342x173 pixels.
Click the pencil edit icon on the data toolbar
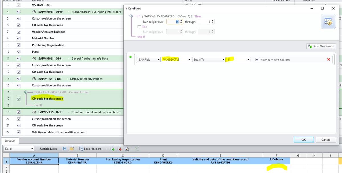click(127, 149)
